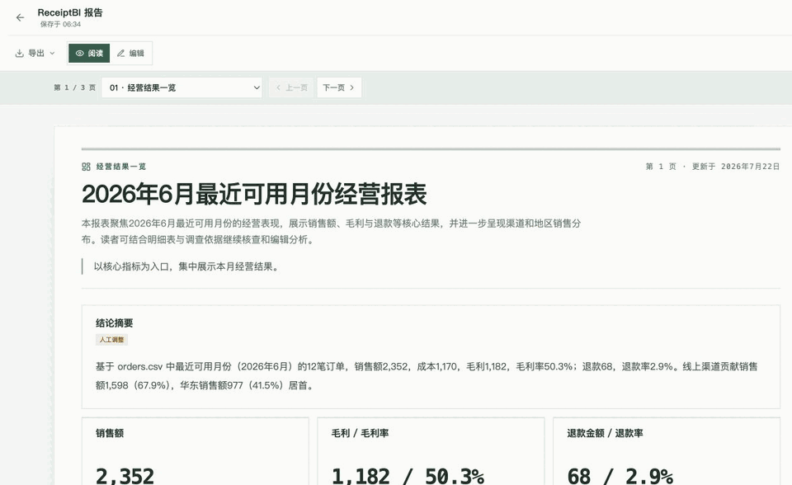Viewport: 792px width, 485px height.
Task: Click the summary paragraph starting 基于 orders.csv
Action: click(x=427, y=376)
